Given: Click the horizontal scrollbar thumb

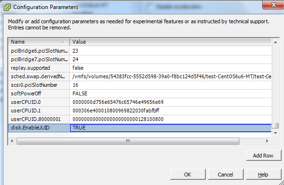Looking at the screenshot, I should [128, 141].
